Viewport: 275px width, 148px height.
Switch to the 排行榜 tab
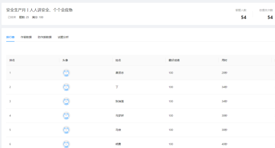[x=10, y=37]
